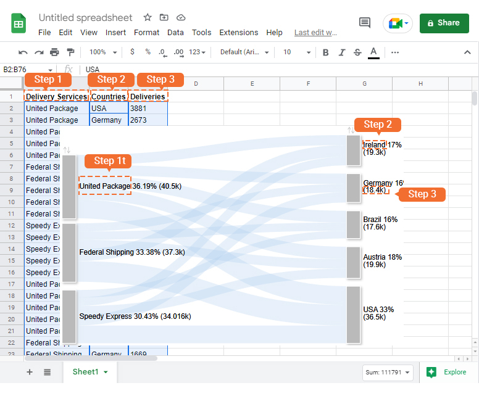Viewport: 479px width, 396px height.
Task: Format as percent
Action: pos(148,52)
